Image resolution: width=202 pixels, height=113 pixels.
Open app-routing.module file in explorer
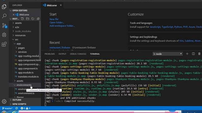pyautogui.click(x=28, y=56)
